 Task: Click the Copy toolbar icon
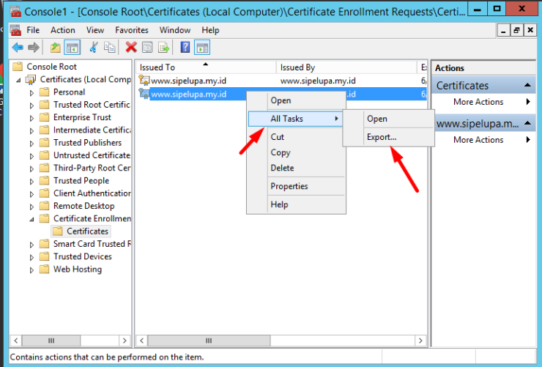[x=109, y=48]
